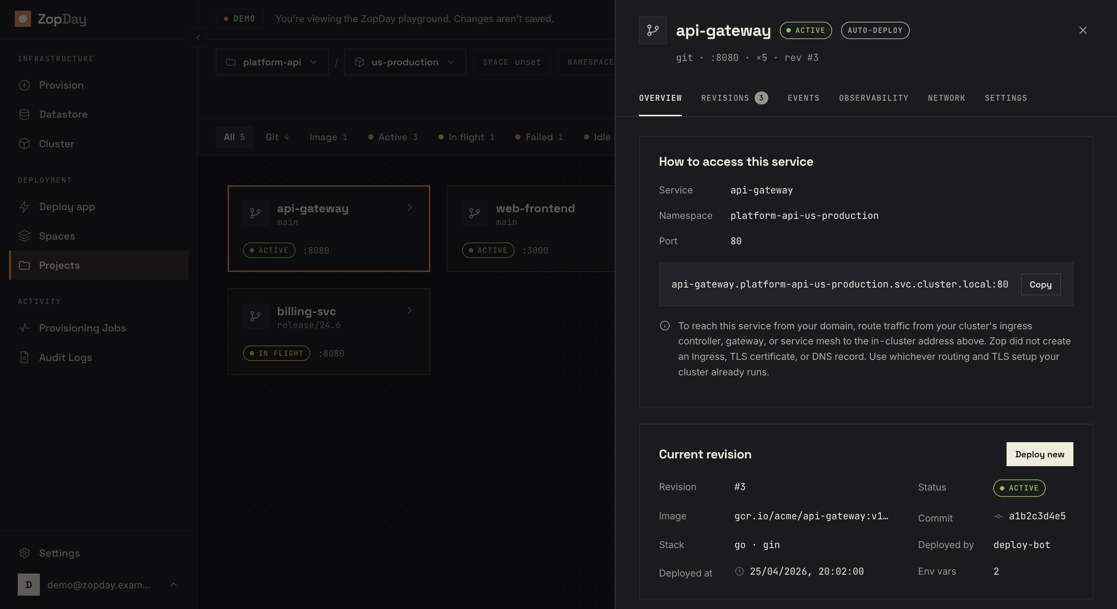Image resolution: width=1117 pixels, height=609 pixels.
Task: Switch to the Revisions tab
Action: (x=735, y=98)
